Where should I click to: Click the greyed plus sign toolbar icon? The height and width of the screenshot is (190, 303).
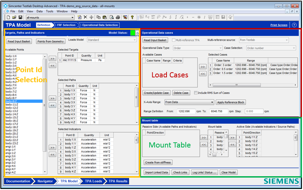click(x=188, y=17)
